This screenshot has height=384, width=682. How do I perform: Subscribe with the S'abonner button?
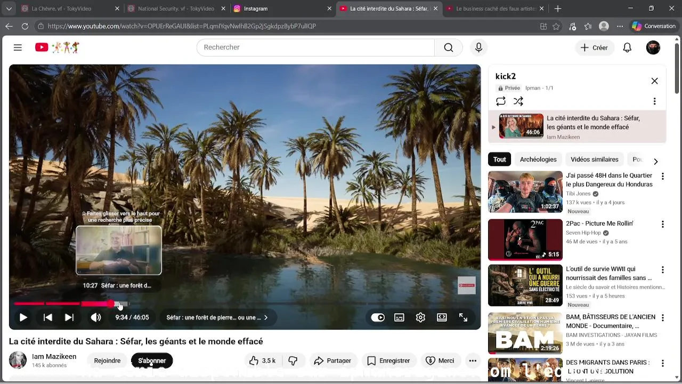152,361
